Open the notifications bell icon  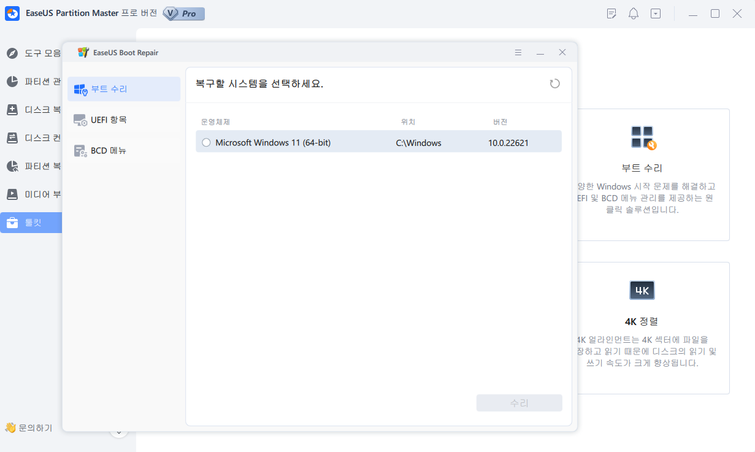point(634,13)
